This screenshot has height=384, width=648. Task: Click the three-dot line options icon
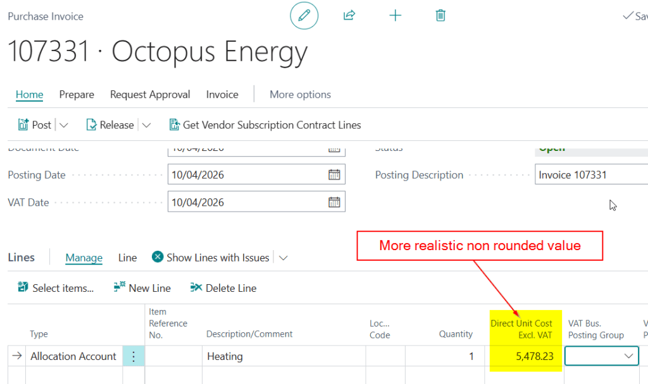click(x=133, y=356)
